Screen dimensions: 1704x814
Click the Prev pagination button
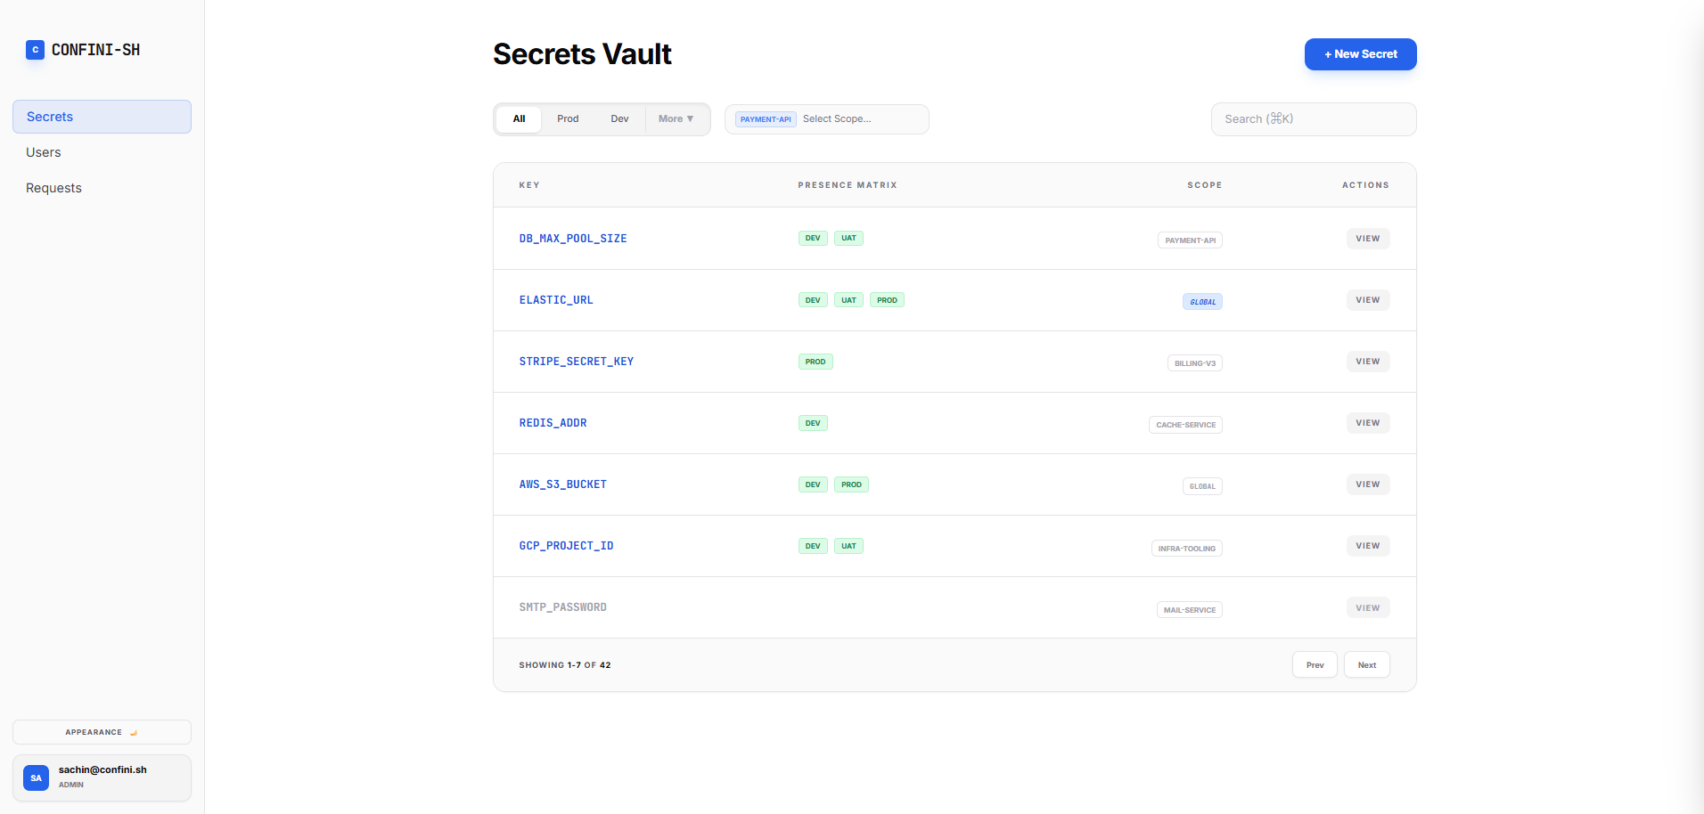click(x=1315, y=665)
